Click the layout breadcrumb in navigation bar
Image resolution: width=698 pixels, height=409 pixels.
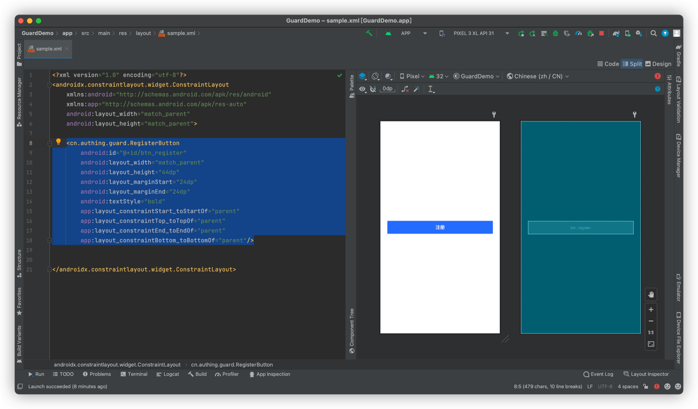pos(143,33)
